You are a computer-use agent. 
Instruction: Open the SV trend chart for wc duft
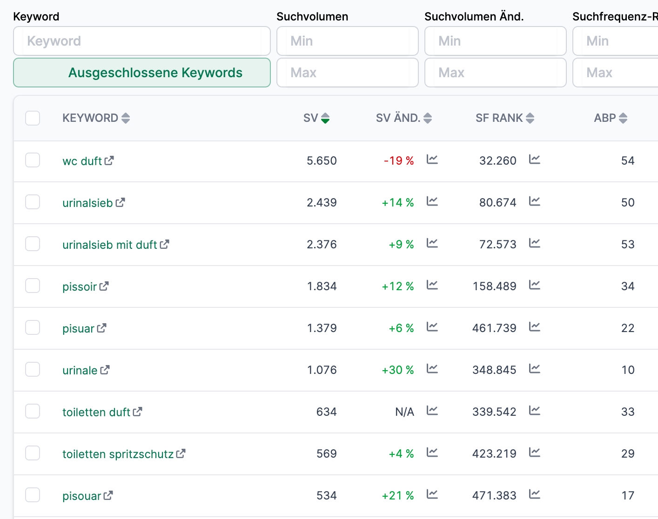tap(432, 160)
